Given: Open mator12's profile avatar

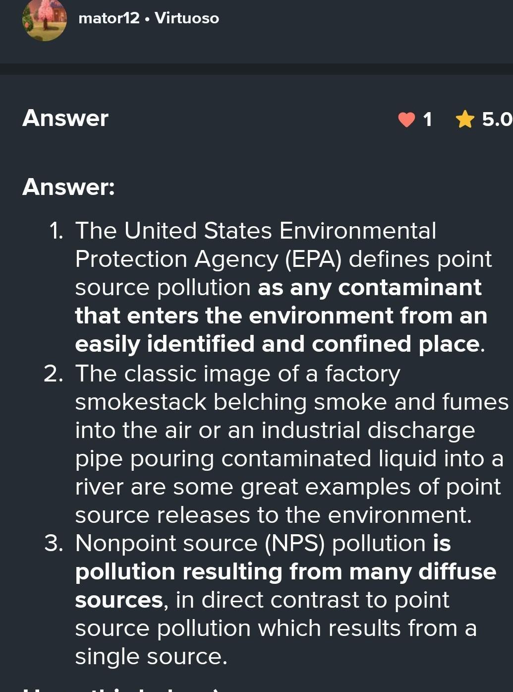Looking at the screenshot, I should click(x=45, y=19).
